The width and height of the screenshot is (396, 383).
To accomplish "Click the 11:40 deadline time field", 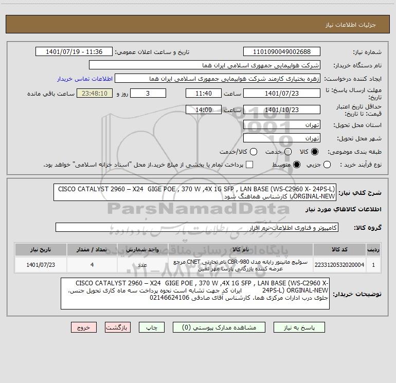I will point(204,94).
